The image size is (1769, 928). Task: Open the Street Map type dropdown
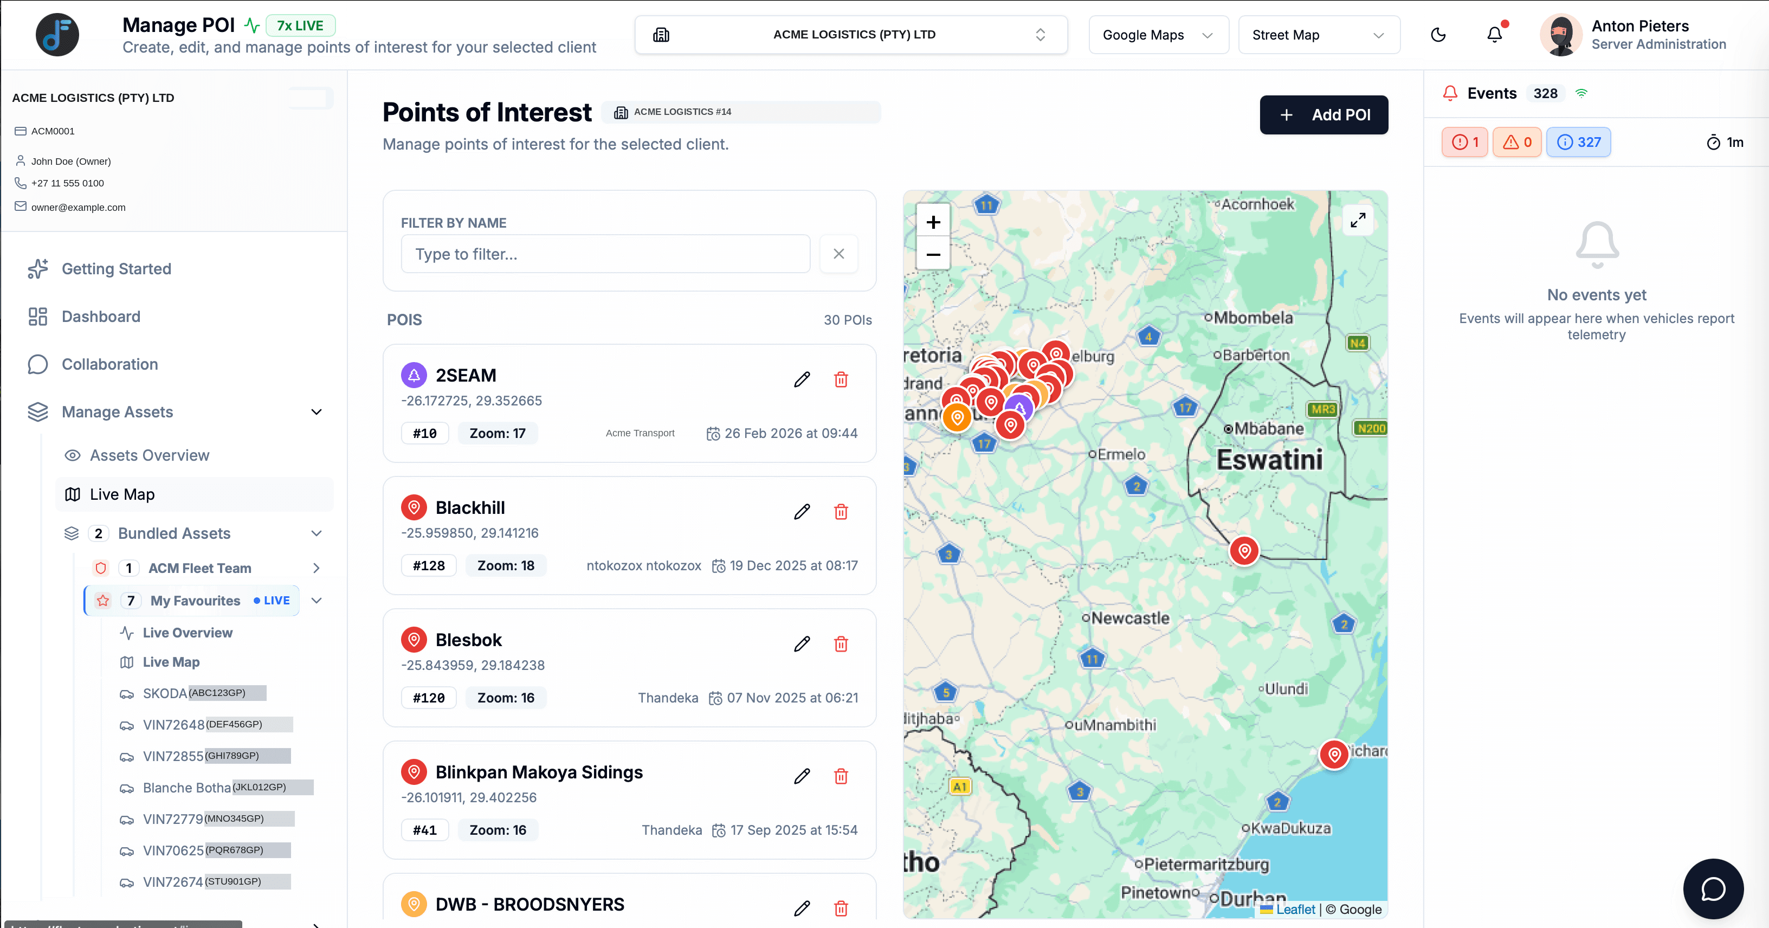pyautogui.click(x=1319, y=35)
